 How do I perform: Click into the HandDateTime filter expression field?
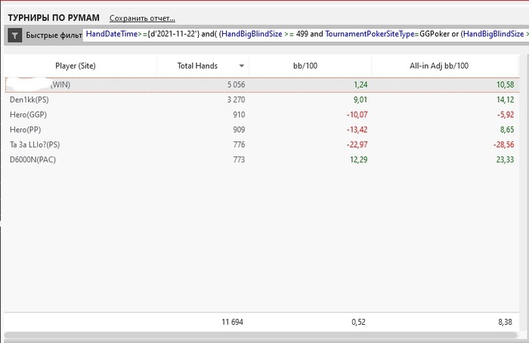click(305, 34)
